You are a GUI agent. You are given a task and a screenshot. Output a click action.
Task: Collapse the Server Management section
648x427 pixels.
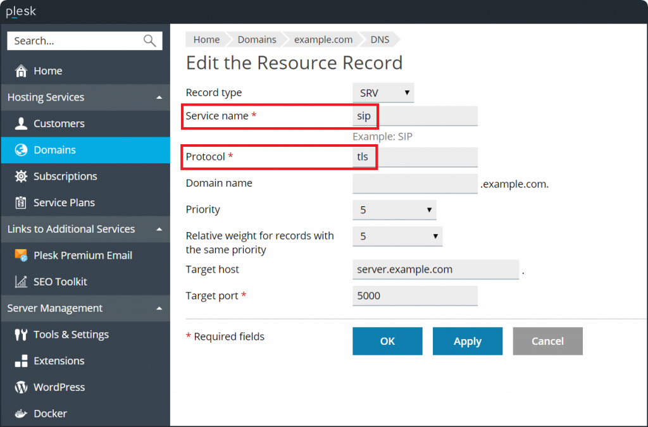(x=159, y=309)
